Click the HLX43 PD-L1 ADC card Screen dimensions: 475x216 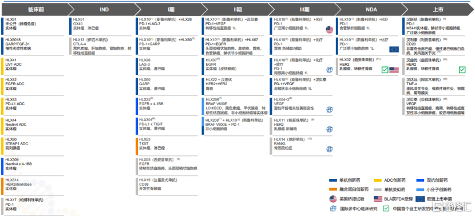33,106
